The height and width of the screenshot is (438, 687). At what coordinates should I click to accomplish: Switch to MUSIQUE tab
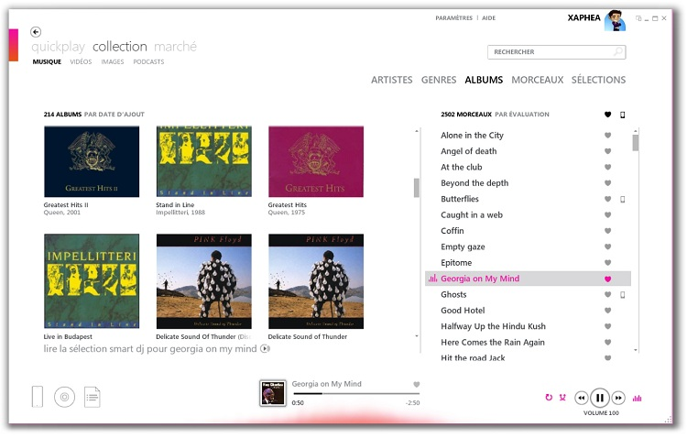(x=47, y=61)
